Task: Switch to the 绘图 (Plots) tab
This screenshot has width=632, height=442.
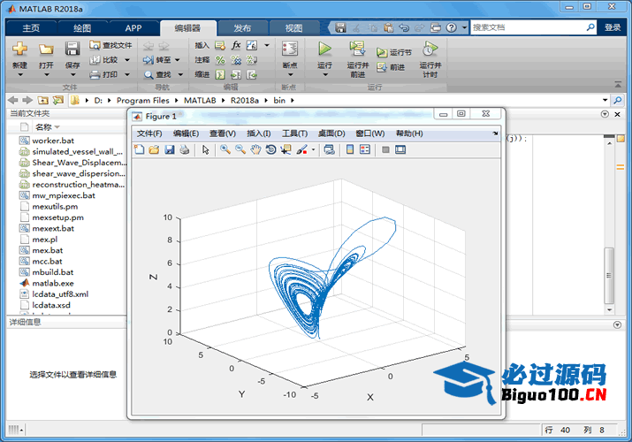Action: [x=82, y=27]
